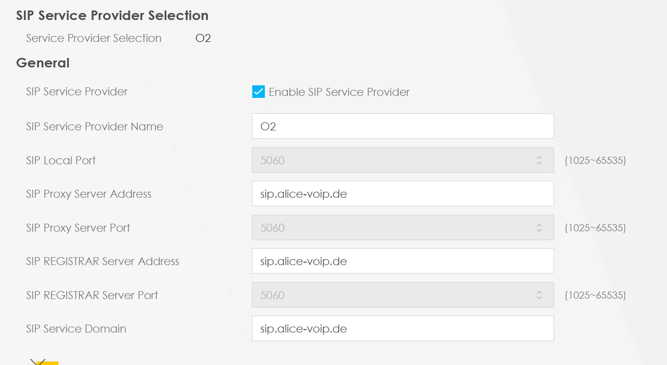
Task: Focus the SIP Service Provider Name field
Action: (x=402, y=126)
